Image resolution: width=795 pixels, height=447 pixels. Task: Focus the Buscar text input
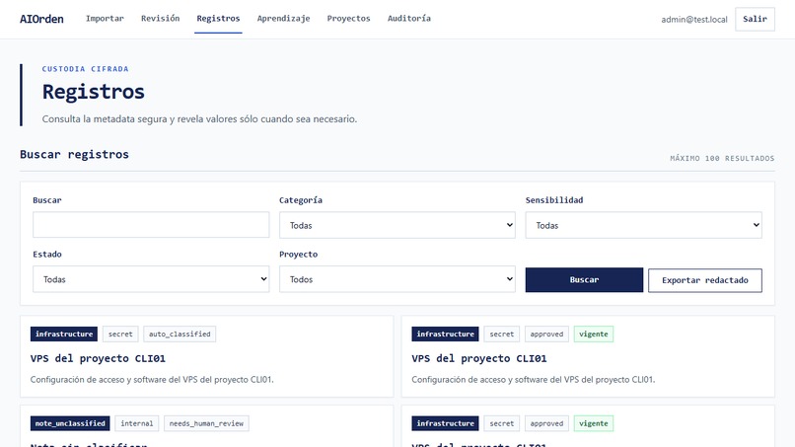[x=151, y=225]
